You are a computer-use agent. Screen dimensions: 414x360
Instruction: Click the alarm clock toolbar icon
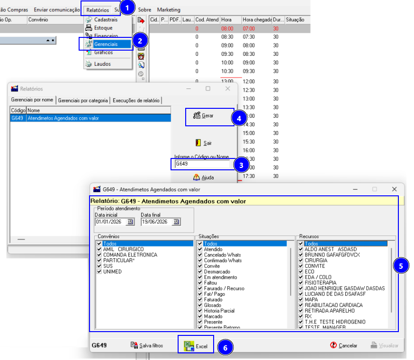coord(141,56)
